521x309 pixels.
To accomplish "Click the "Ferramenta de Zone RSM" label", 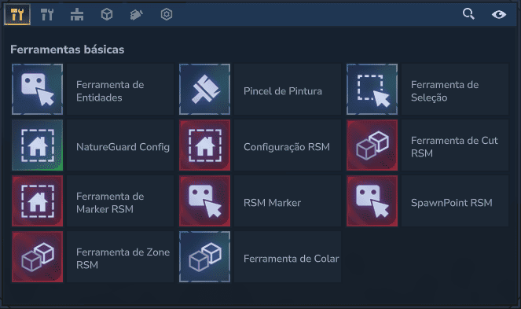I will [x=123, y=259].
